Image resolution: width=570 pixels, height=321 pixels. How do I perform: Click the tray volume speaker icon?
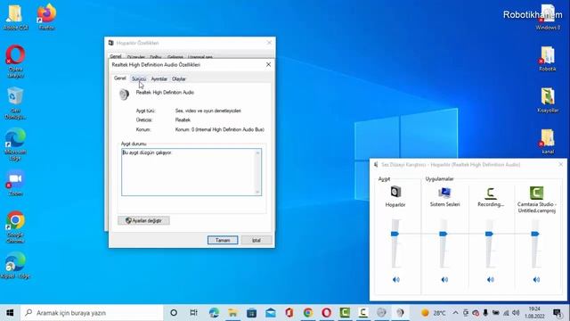[x=516, y=313]
